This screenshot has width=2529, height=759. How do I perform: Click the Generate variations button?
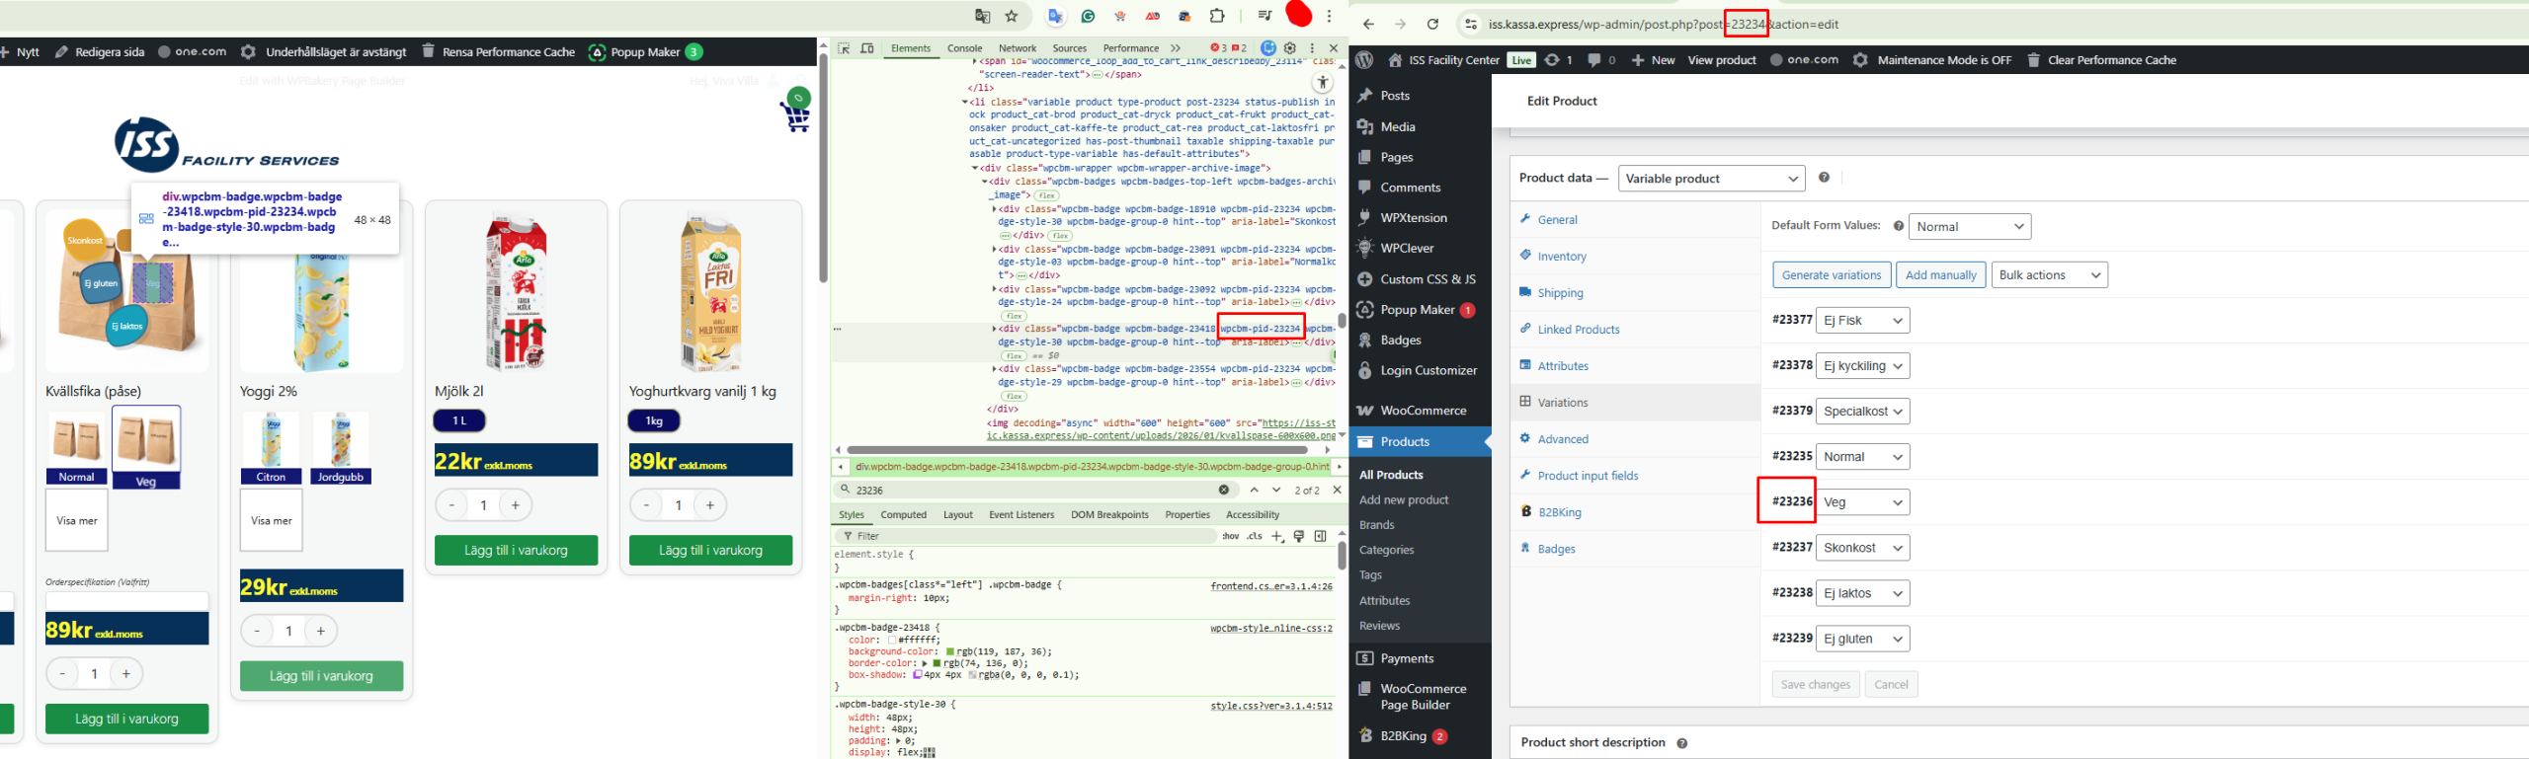1831,275
